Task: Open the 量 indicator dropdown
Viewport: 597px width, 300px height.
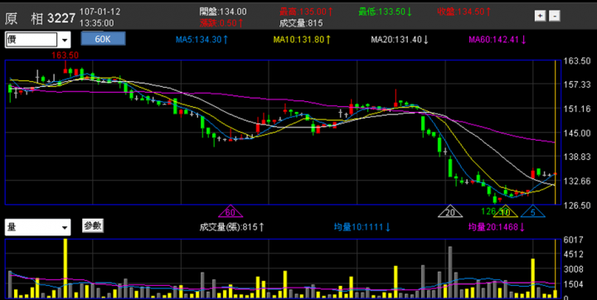Action: pyautogui.click(x=65, y=228)
